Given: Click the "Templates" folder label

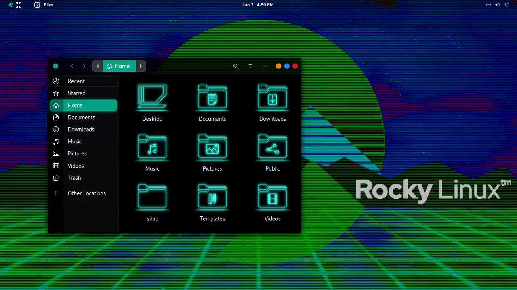Looking at the screenshot, I should point(212,218).
